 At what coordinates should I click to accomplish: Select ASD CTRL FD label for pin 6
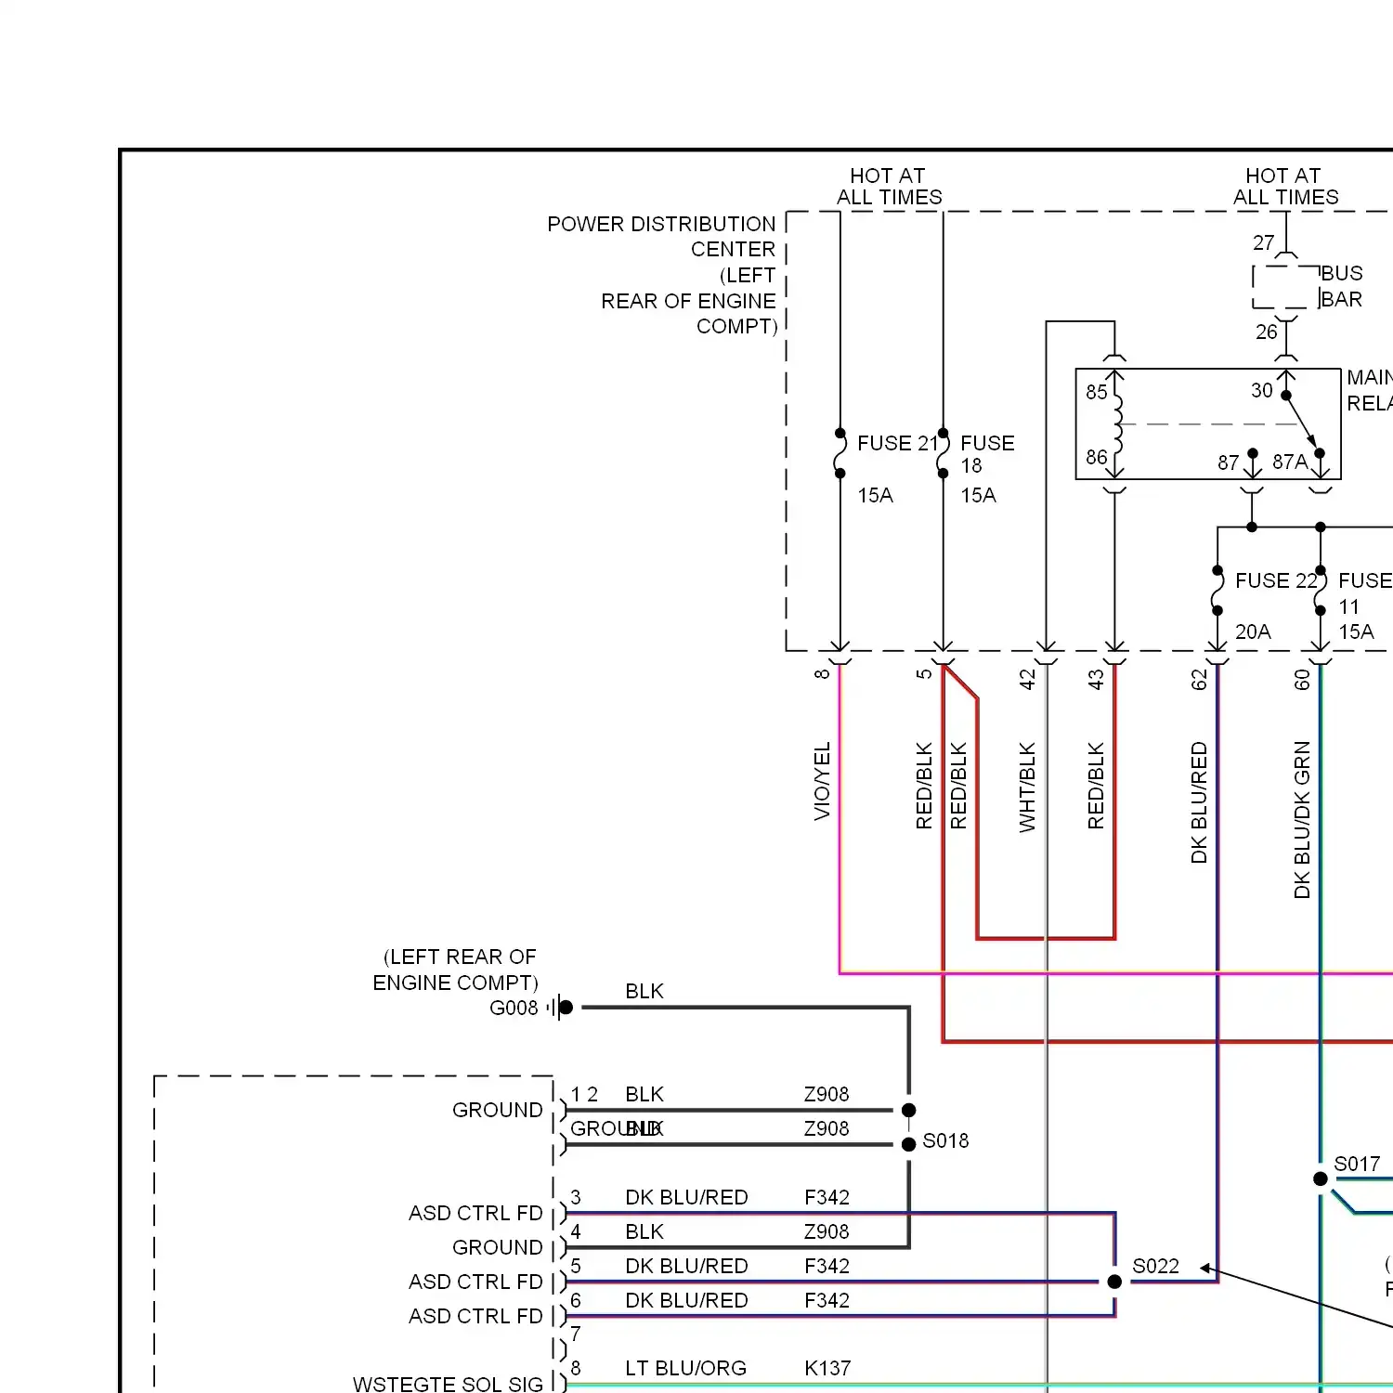[x=475, y=1317]
